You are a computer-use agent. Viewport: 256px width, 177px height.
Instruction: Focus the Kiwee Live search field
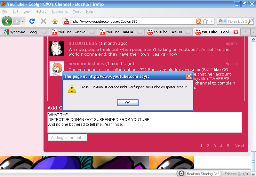click(237, 21)
